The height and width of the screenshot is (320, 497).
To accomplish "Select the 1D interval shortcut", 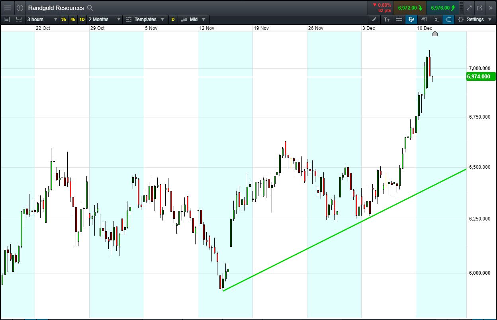I will (x=82, y=19).
